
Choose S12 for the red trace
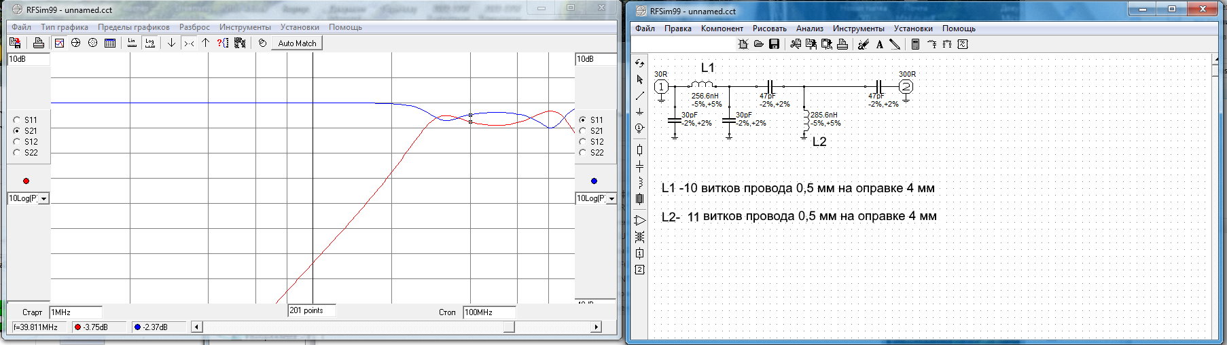click(17, 142)
